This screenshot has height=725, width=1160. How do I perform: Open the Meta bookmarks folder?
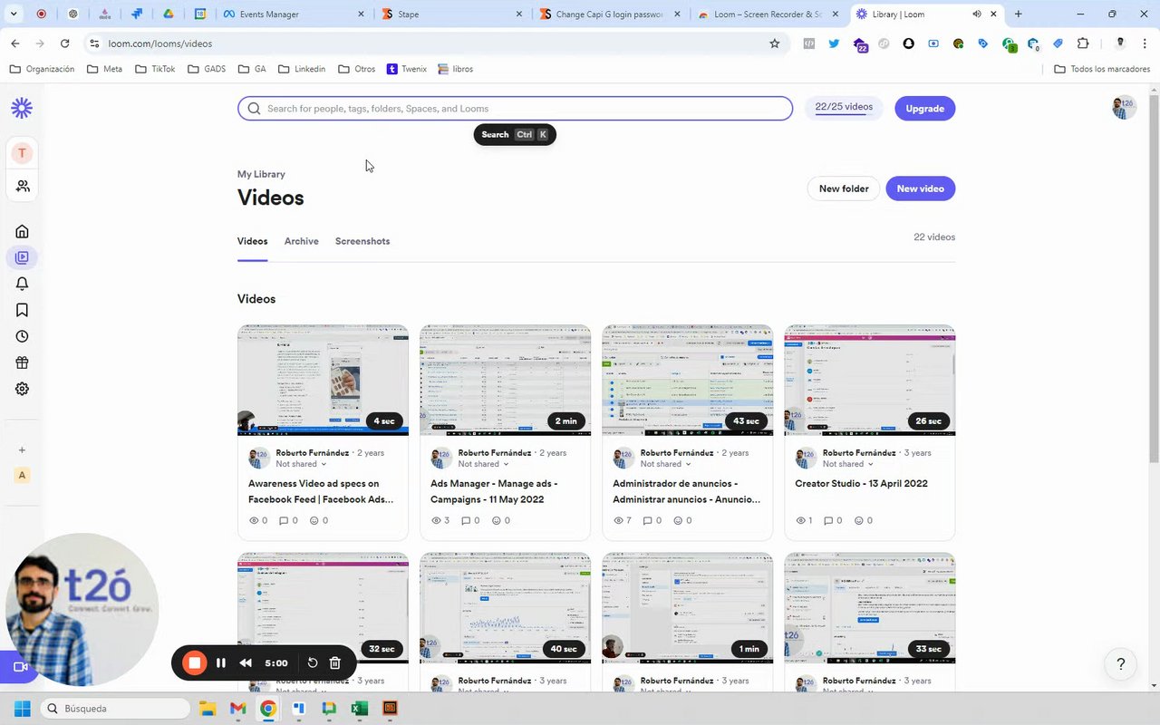click(x=104, y=69)
